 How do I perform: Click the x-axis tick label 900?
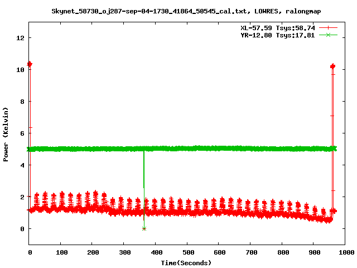[315, 252]
